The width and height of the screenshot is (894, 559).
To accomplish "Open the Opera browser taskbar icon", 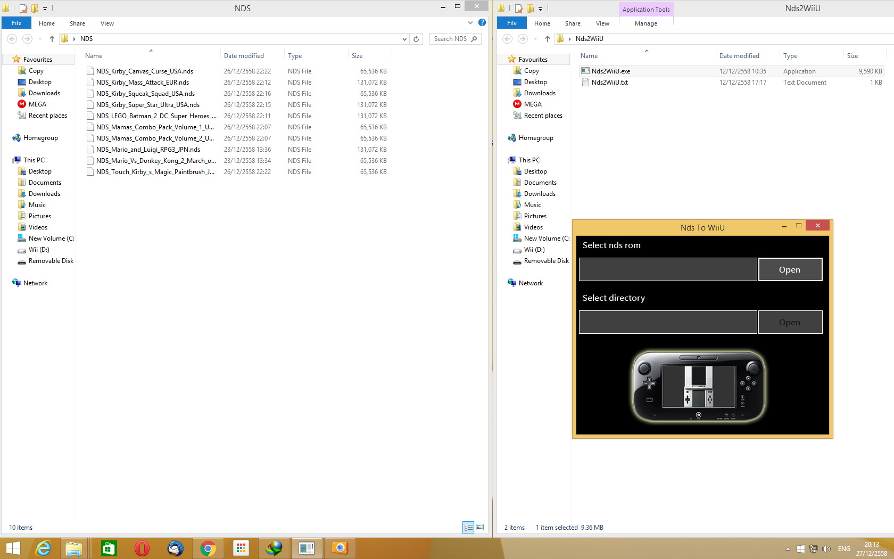I will (142, 548).
